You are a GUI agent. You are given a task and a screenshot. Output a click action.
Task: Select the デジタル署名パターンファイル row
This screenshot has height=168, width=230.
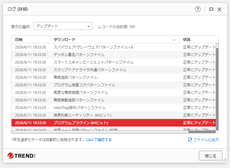pyautogui.click(x=114, y=55)
